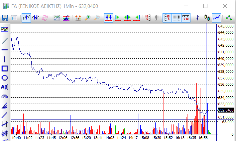This screenshot has height=141, width=236.
Task: Select the two-bar crossed line tool
Action: click(x=5, y=124)
